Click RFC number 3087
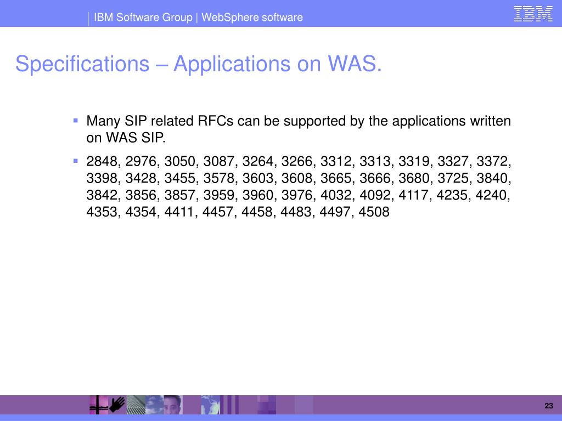This screenshot has width=562, height=421. pos(219,162)
